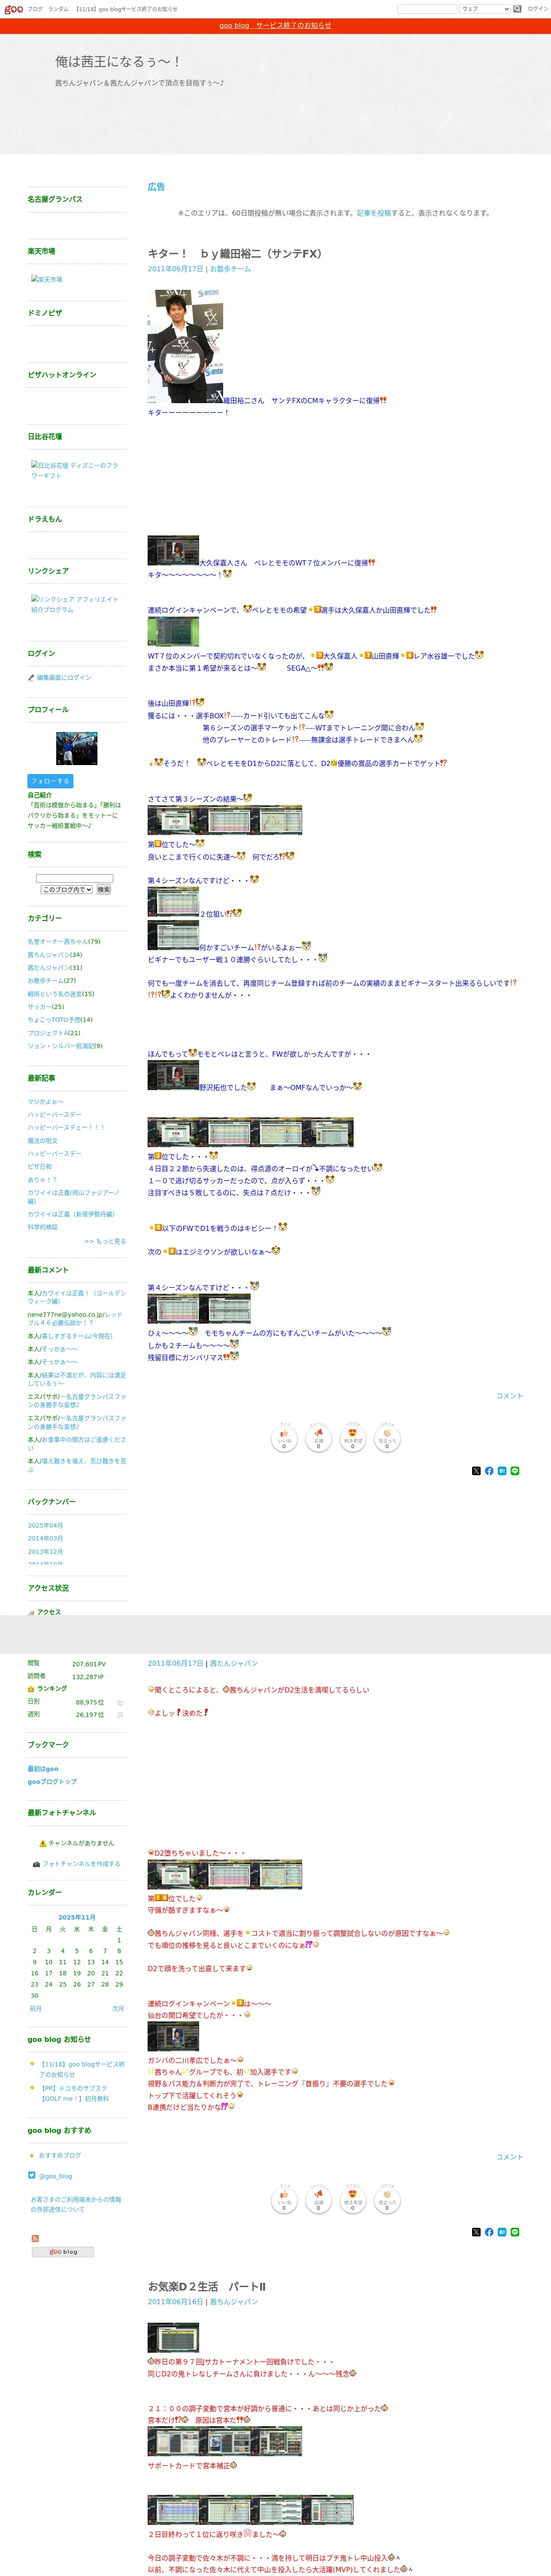Click >> もっと見る under 最新記事

pyautogui.click(x=105, y=1241)
